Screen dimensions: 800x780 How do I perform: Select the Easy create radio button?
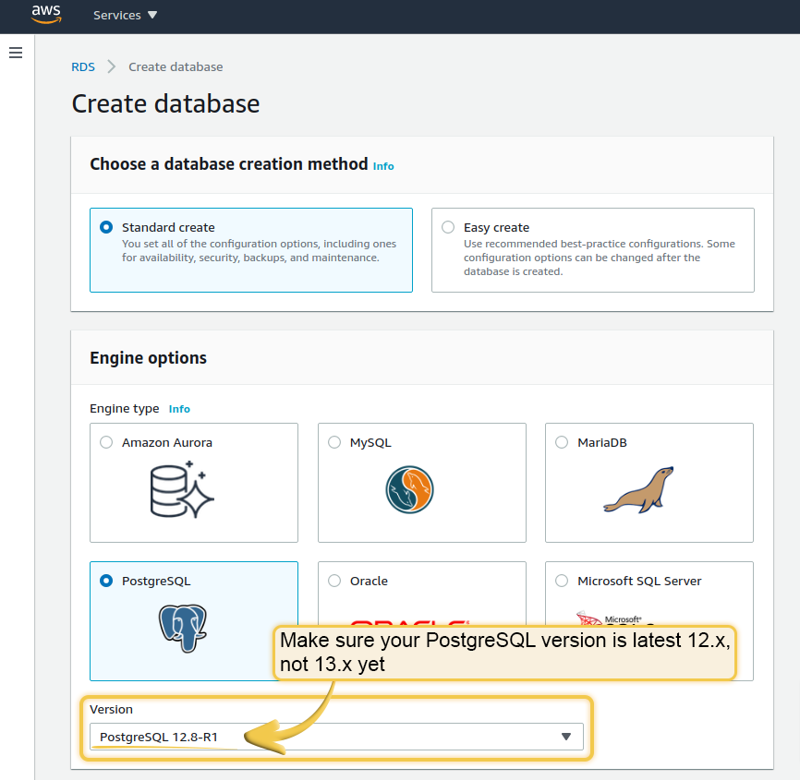point(448,227)
